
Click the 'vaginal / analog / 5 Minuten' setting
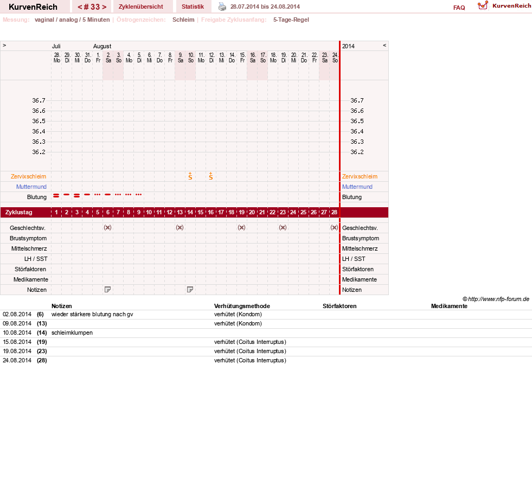click(72, 20)
